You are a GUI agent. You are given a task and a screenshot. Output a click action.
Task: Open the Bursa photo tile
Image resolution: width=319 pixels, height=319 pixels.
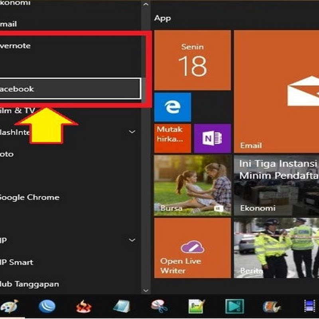pos(193,185)
